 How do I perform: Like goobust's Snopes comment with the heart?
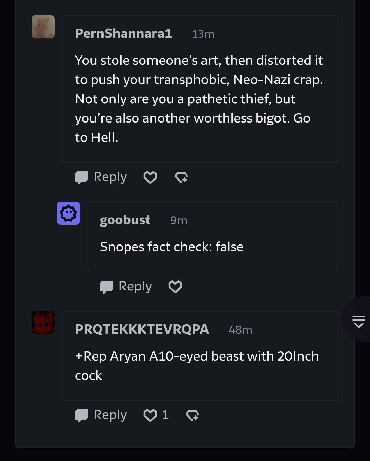175,287
